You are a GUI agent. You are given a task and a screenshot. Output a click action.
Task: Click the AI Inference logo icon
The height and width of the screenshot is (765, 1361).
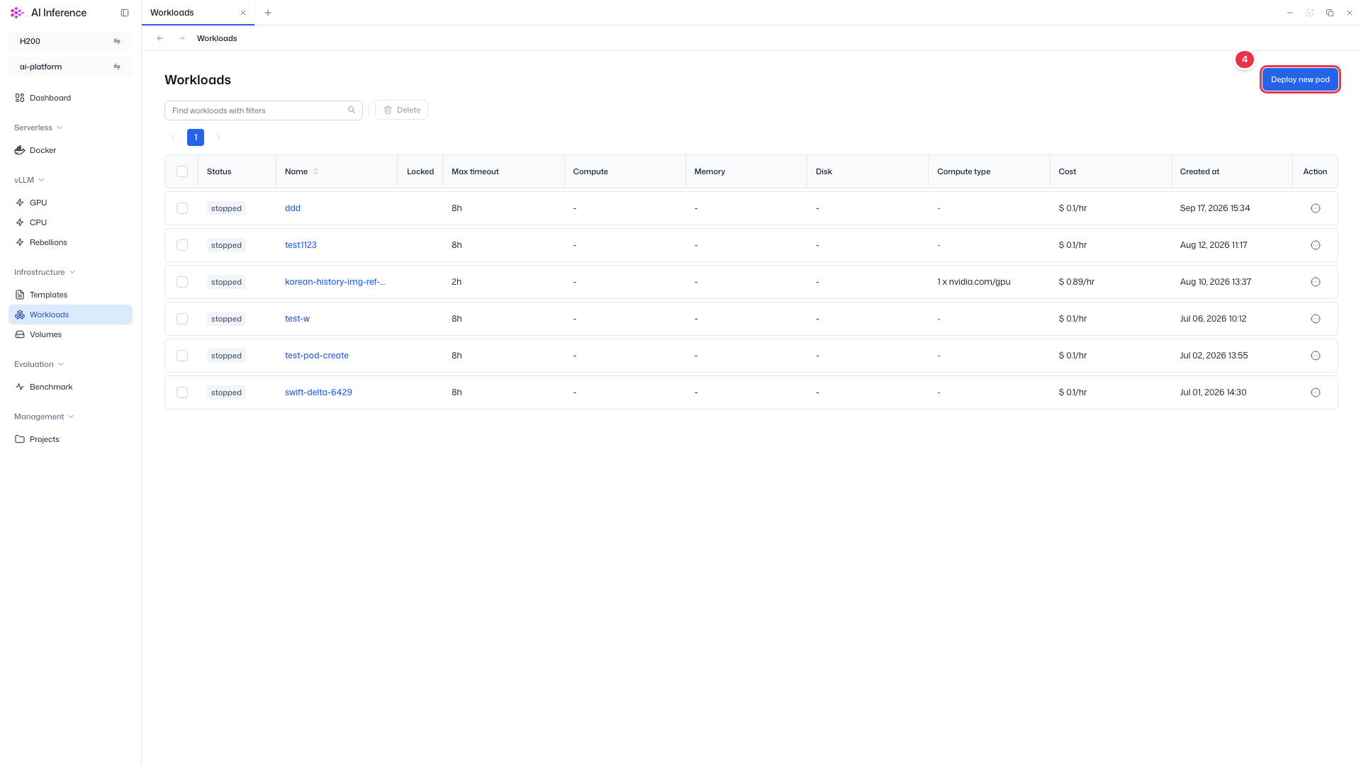pyautogui.click(x=17, y=13)
